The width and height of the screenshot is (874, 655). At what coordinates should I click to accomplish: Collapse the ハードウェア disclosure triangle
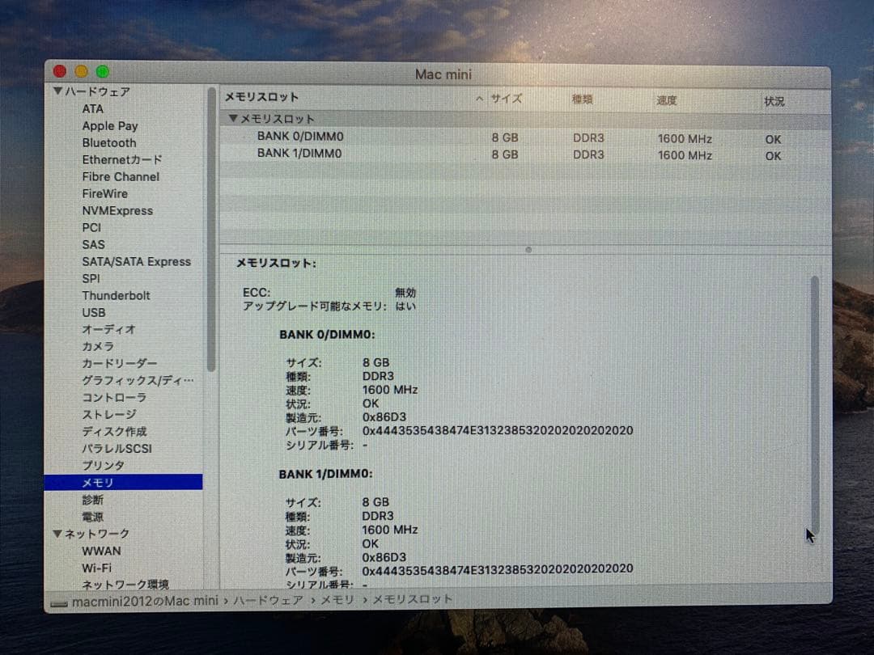[58, 91]
